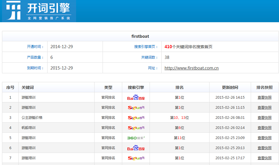This screenshot has width=279, height=165.
Task: Click timestamp 2015-02-26 14:15
Action: coord(230,97)
